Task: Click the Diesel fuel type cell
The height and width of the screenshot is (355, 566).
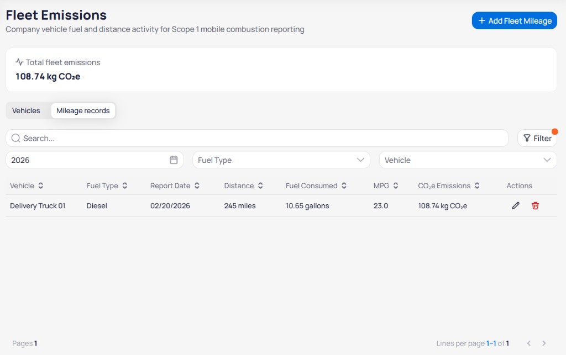Action: (97, 206)
